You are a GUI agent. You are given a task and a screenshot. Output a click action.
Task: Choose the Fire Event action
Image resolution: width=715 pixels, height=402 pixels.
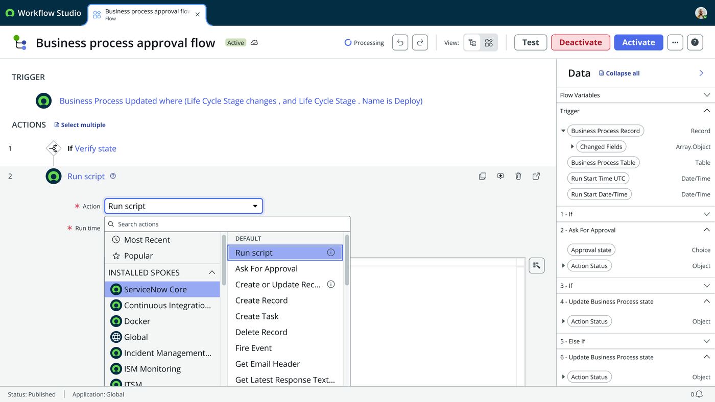coord(285,348)
